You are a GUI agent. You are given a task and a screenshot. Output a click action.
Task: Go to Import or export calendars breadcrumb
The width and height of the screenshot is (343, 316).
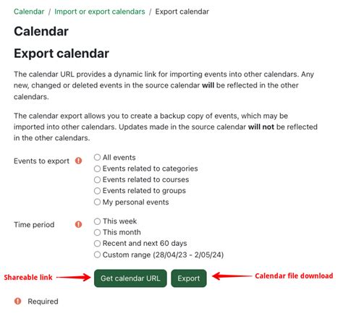click(100, 12)
